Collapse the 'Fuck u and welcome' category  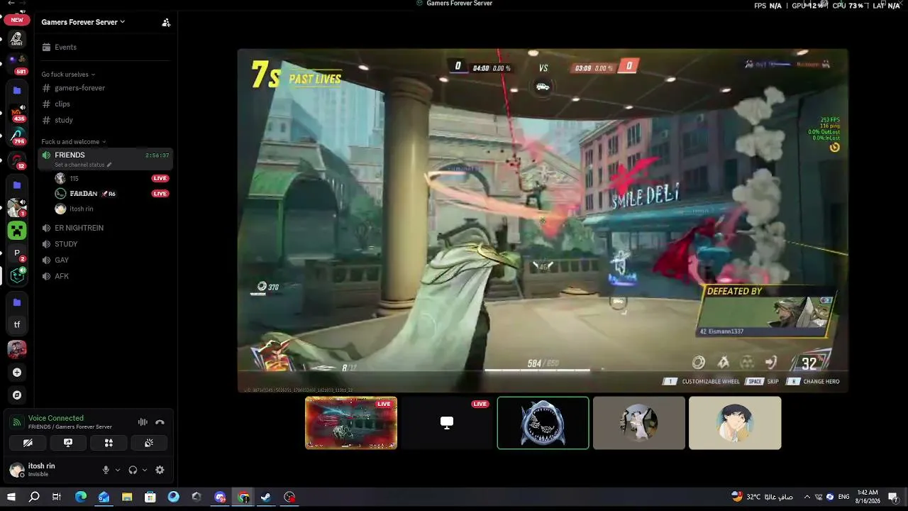(x=74, y=142)
